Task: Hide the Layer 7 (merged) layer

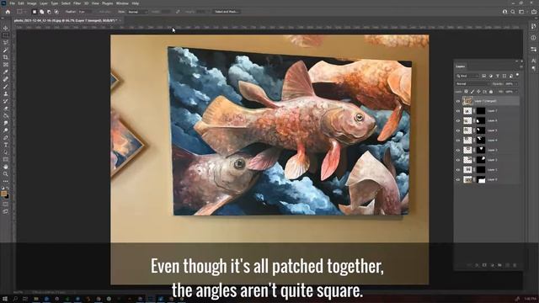Action: point(458,101)
